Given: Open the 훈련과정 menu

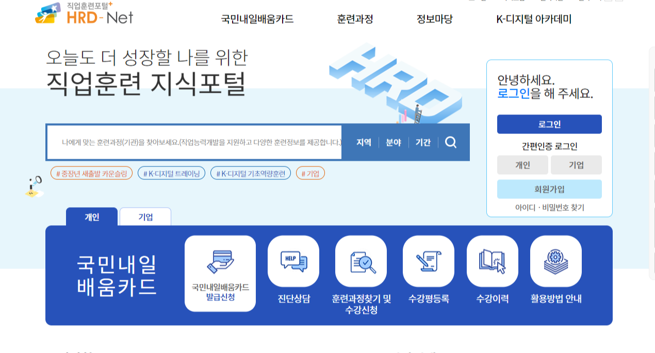Looking at the screenshot, I should (x=355, y=20).
